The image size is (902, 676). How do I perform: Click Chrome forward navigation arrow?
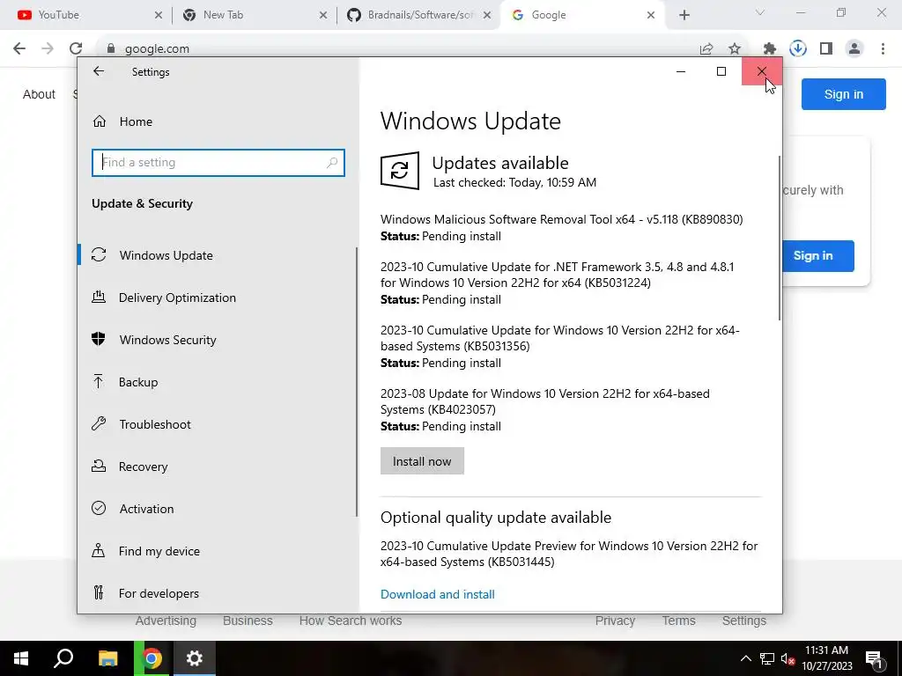coord(48,48)
